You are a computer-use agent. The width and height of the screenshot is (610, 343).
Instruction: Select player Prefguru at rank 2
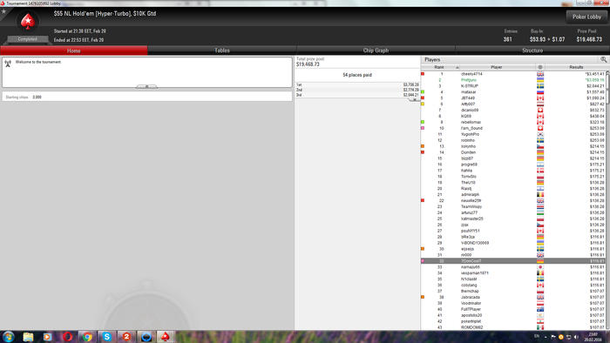513,80
